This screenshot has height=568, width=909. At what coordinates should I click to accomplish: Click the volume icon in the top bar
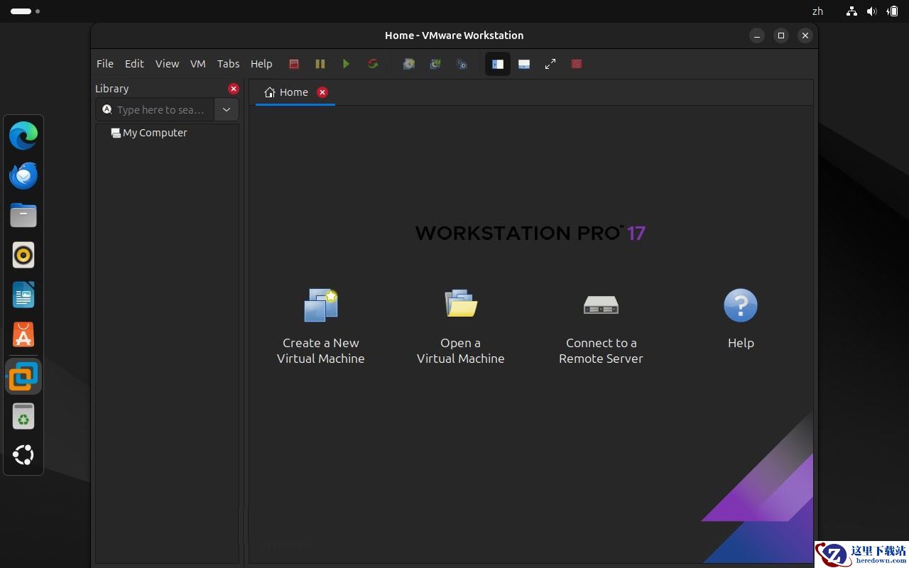point(871,11)
